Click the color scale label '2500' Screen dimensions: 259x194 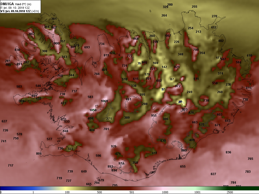pyautogui.click(x=230, y=192)
